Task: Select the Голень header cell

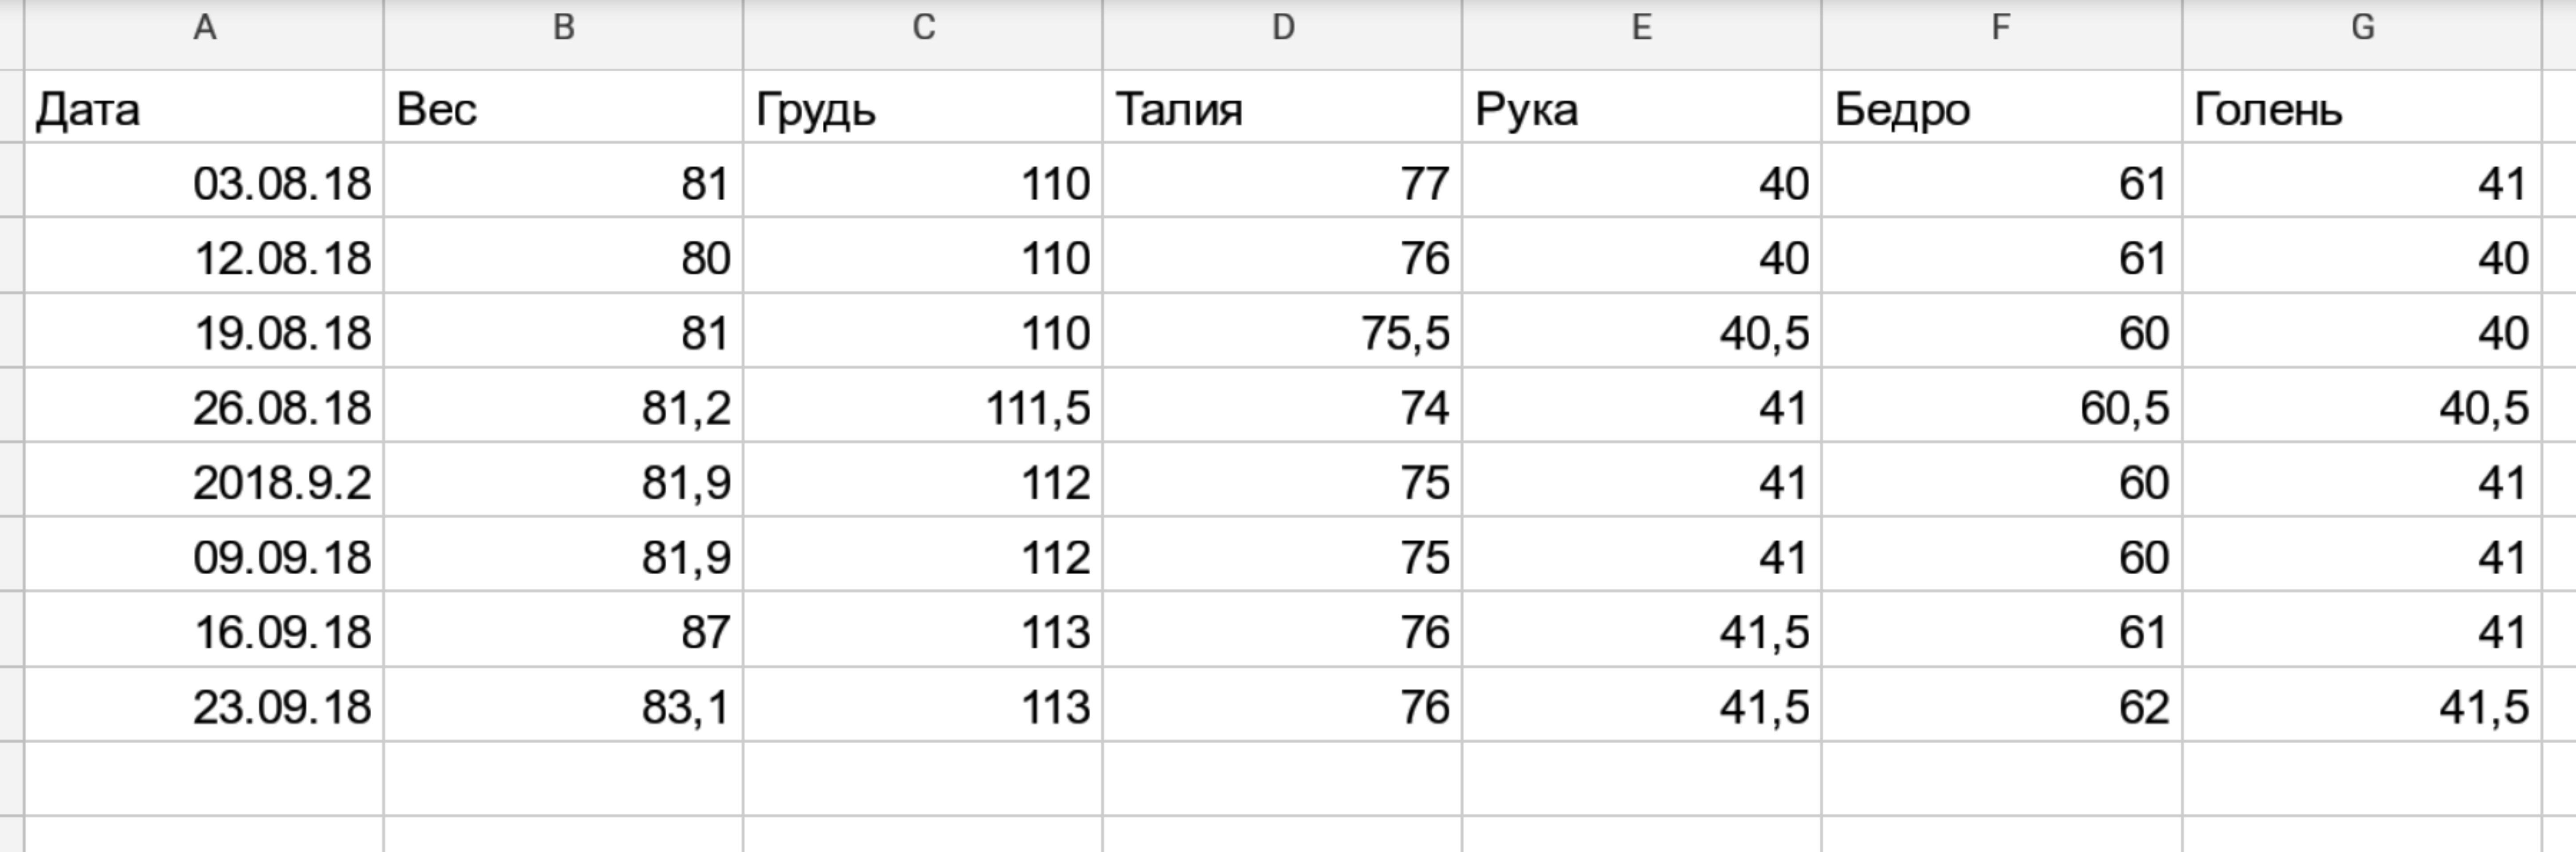Action: click(x=2361, y=108)
